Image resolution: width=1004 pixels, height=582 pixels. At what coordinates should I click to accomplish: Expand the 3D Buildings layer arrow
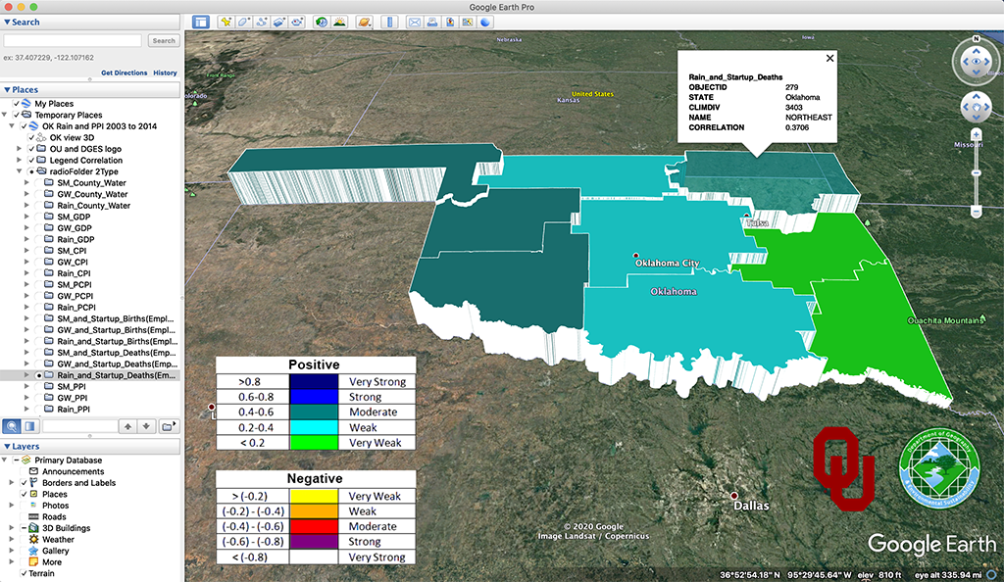12,528
